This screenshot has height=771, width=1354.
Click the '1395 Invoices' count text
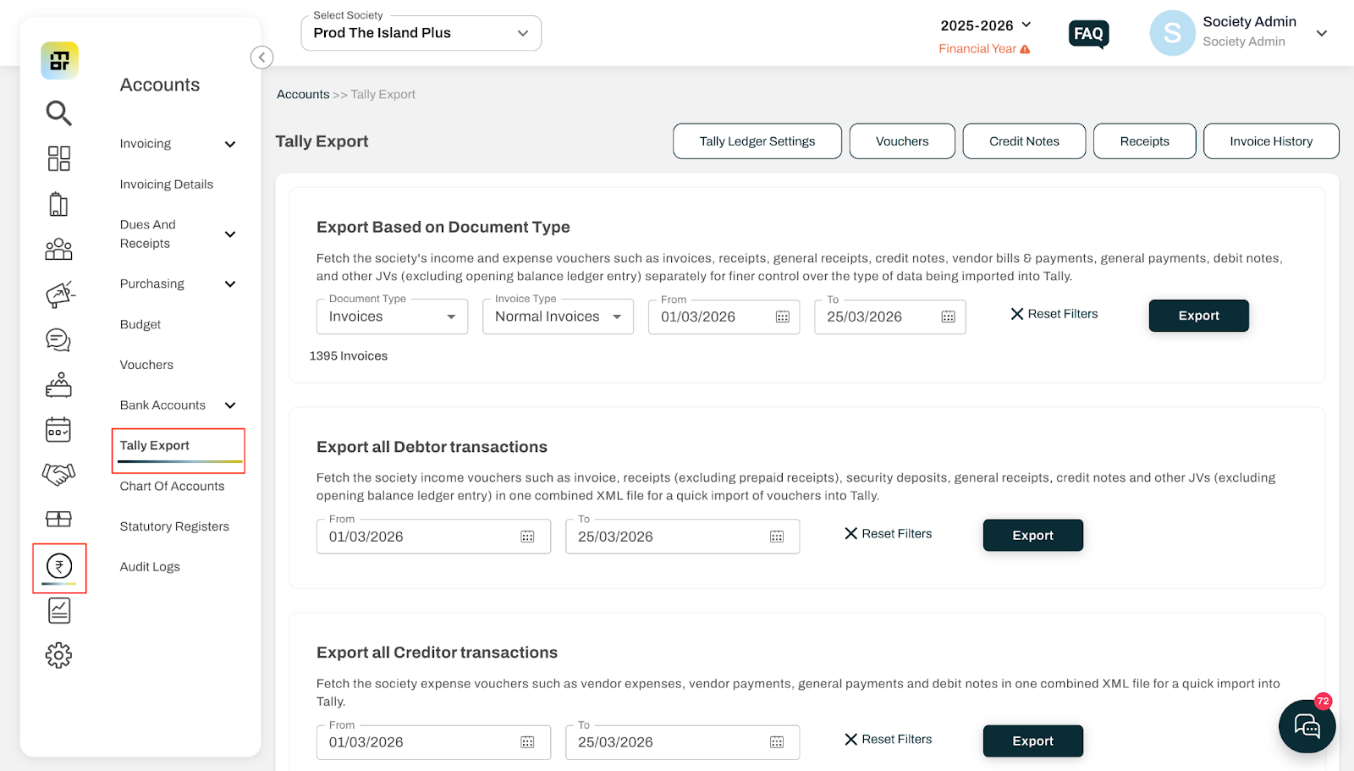coord(349,356)
